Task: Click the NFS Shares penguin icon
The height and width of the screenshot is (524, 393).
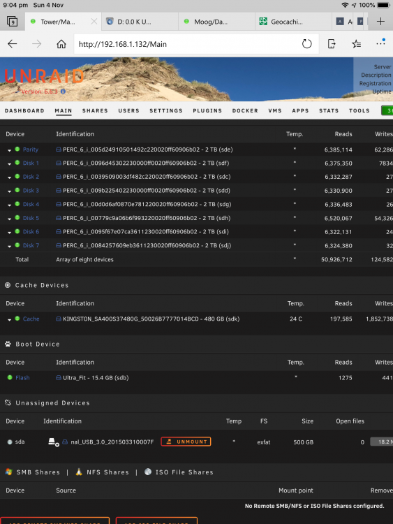Action: [x=79, y=472]
